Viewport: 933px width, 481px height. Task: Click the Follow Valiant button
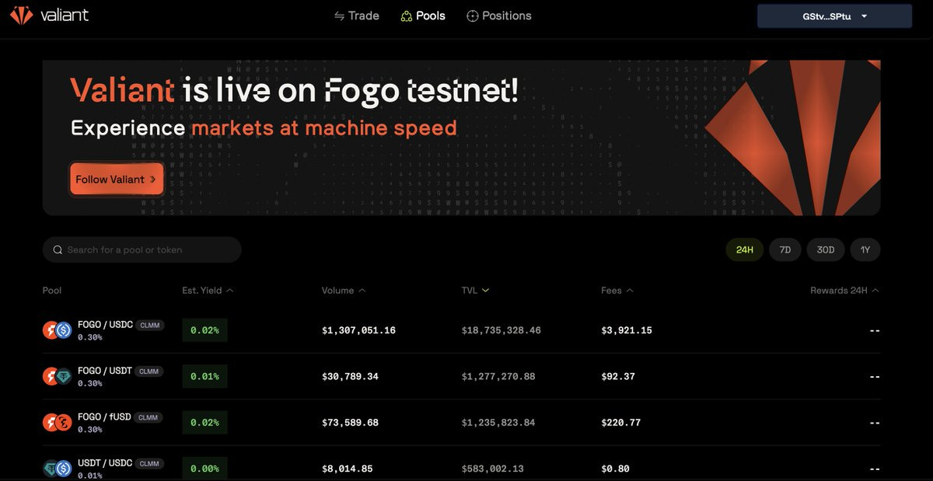point(117,180)
